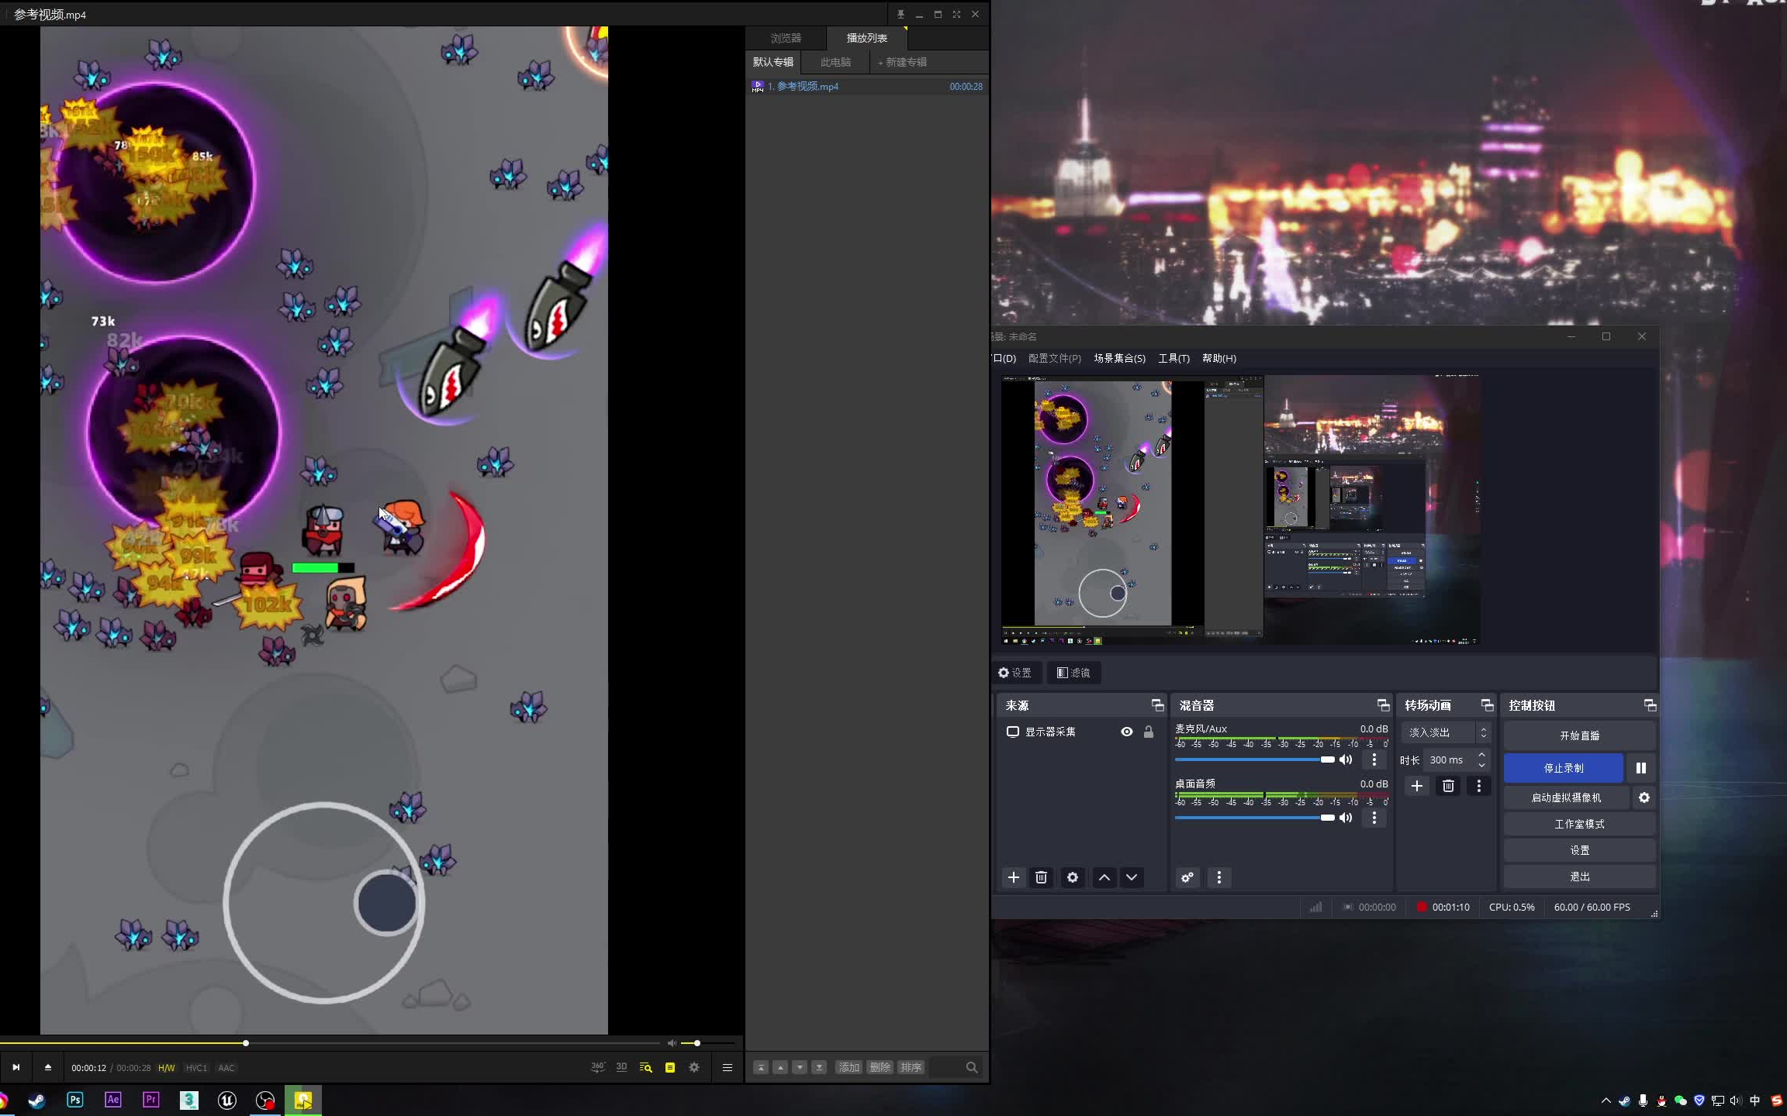This screenshot has width=1787, height=1116.
Task: Open advanced audio properties gears icon
Action: pyautogui.click(x=1187, y=877)
